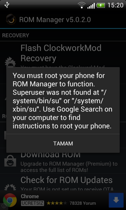Tap the 78328 Yorum reviews text
Image resolution: width=126 pixels, height=210 pixels.
click(83, 203)
